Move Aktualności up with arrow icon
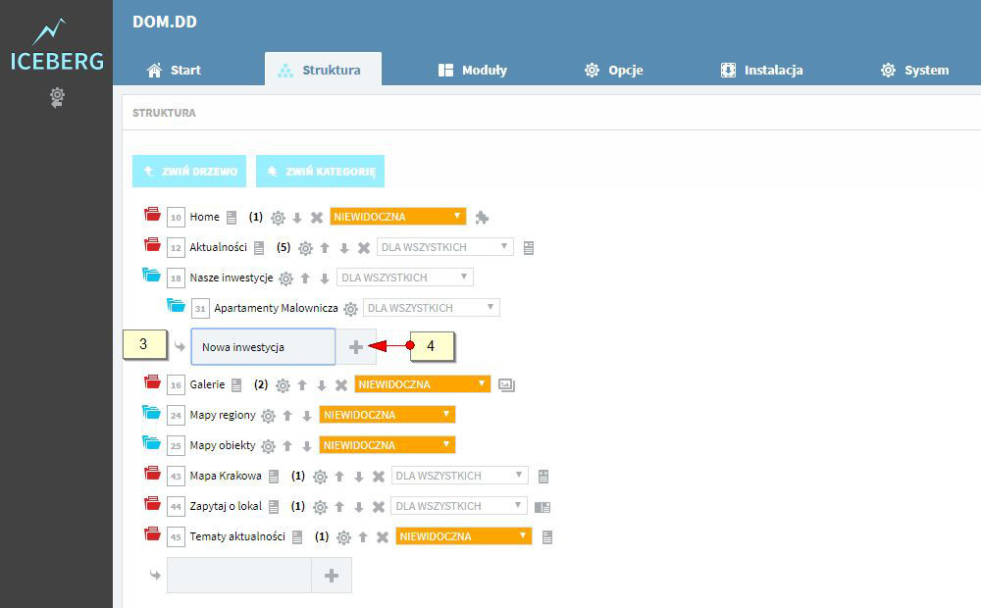The width and height of the screenshot is (981, 608). tap(325, 248)
